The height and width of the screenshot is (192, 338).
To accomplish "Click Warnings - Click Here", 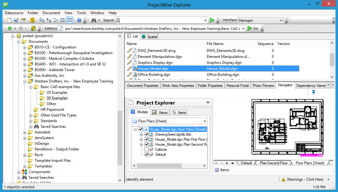I will 305,179.
